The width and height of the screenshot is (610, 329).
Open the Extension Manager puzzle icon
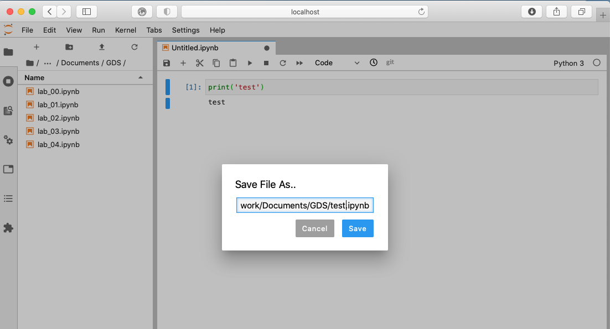tap(8, 227)
